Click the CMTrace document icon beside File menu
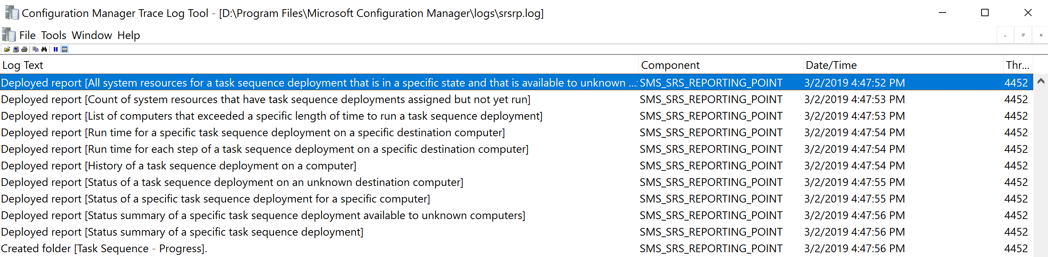Screen dimensions: 1048x257 pyautogui.click(x=8, y=35)
